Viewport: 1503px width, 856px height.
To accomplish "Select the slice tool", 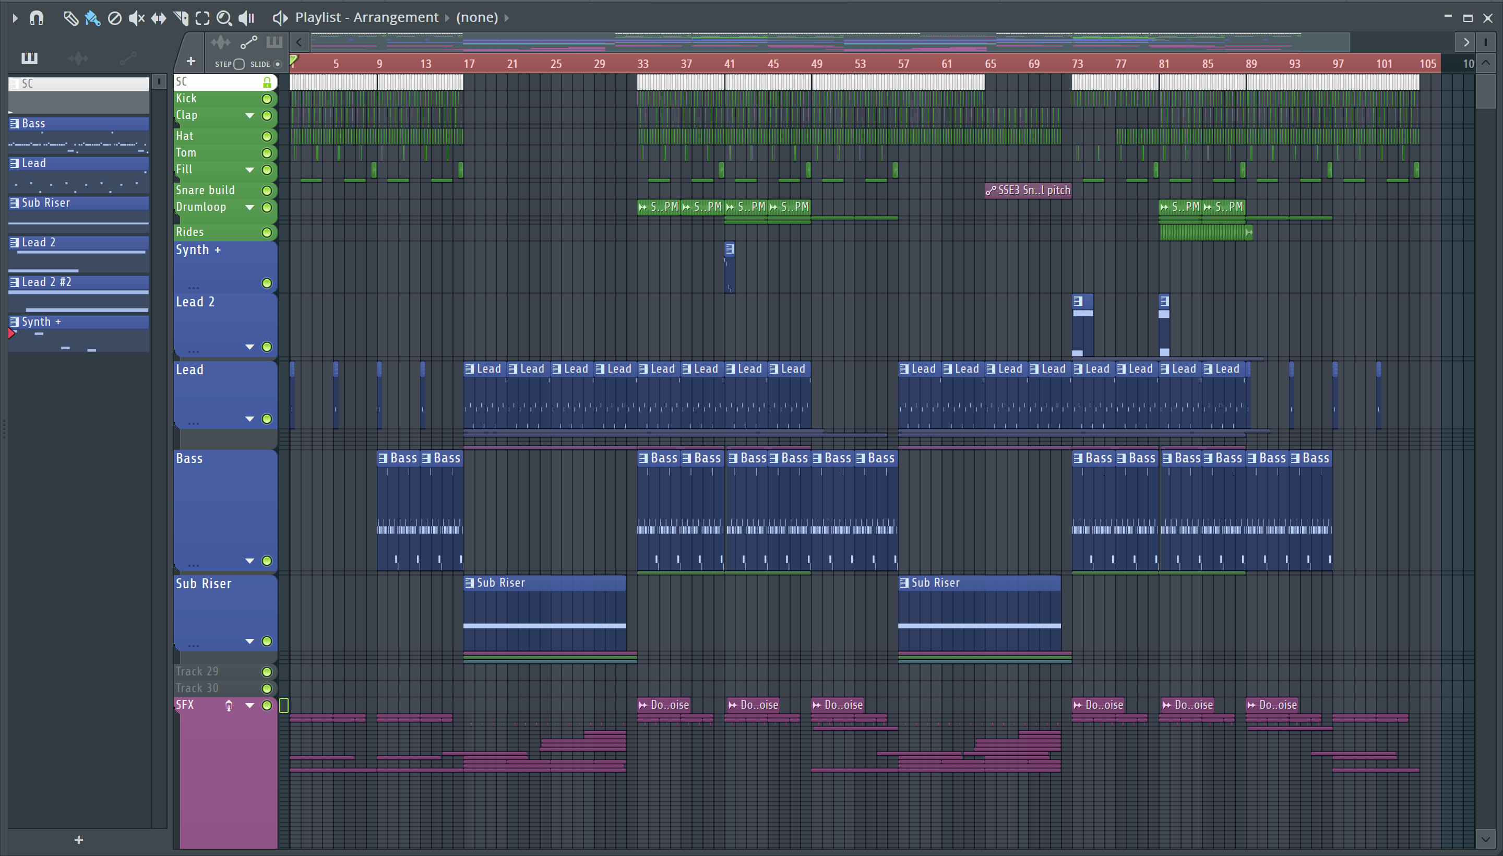I will click(x=181, y=18).
